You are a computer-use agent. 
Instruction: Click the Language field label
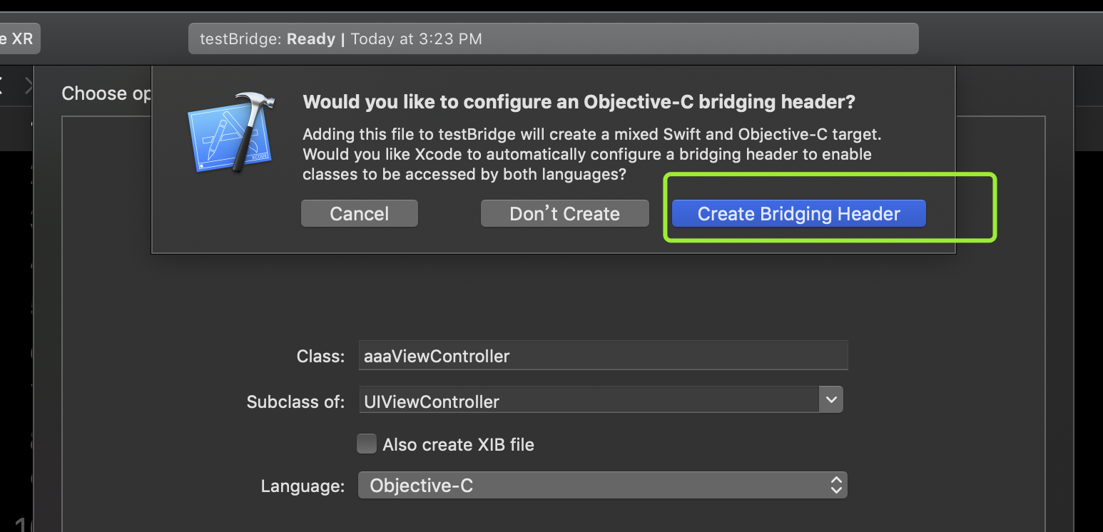pos(303,486)
